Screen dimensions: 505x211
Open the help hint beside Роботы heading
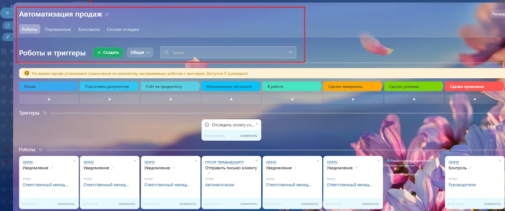point(41,150)
